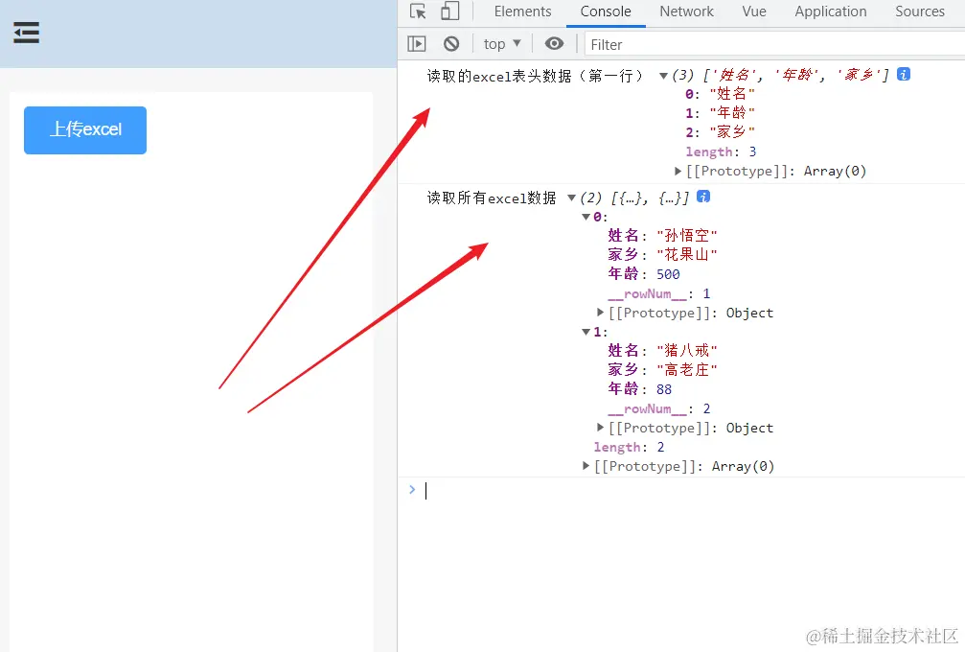Screen dimensions: 965x652
Task: Click the 读取所有excel数据 log message
Action: click(x=492, y=198)
